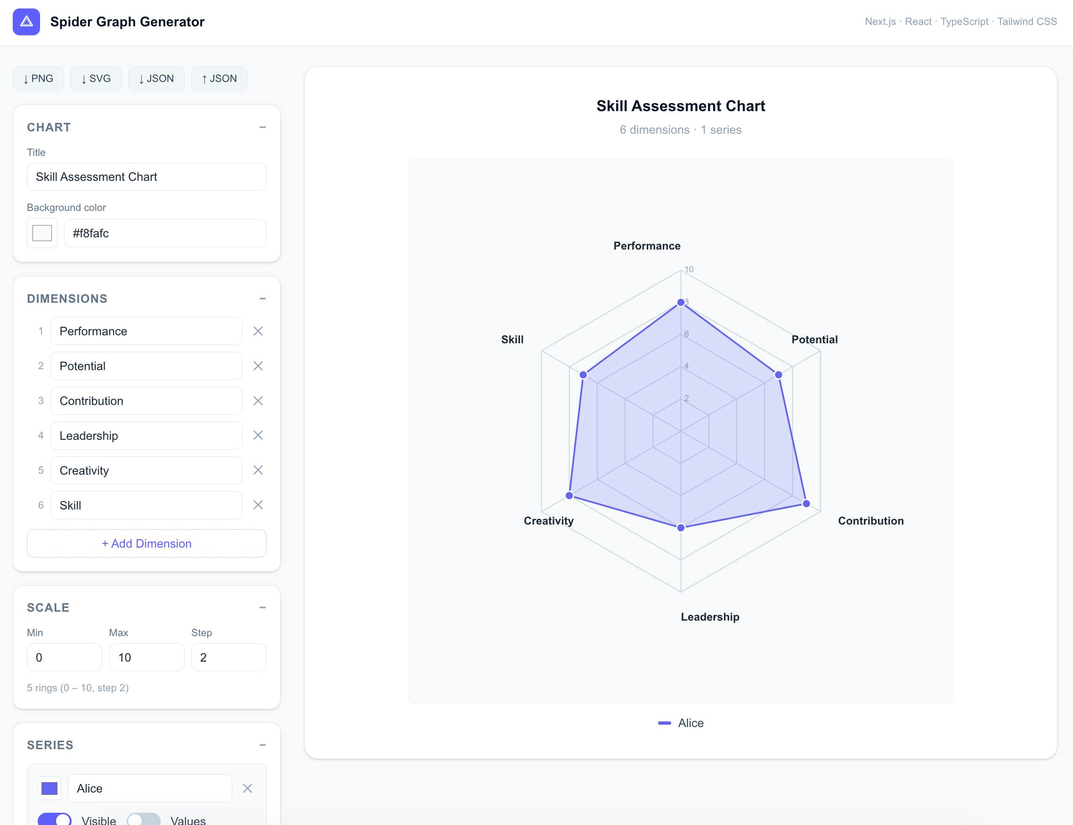1073x825 pixels.
Task: Add a new dimension
Action: 146,543
